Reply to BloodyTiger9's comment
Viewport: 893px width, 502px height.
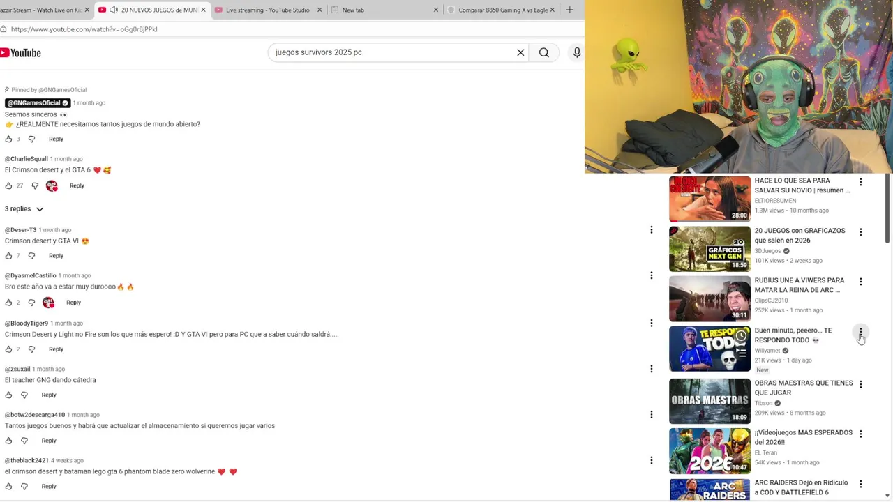point(56,349)
